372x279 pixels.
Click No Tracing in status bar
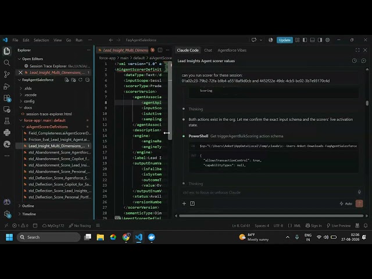click(x=80, y=226)
